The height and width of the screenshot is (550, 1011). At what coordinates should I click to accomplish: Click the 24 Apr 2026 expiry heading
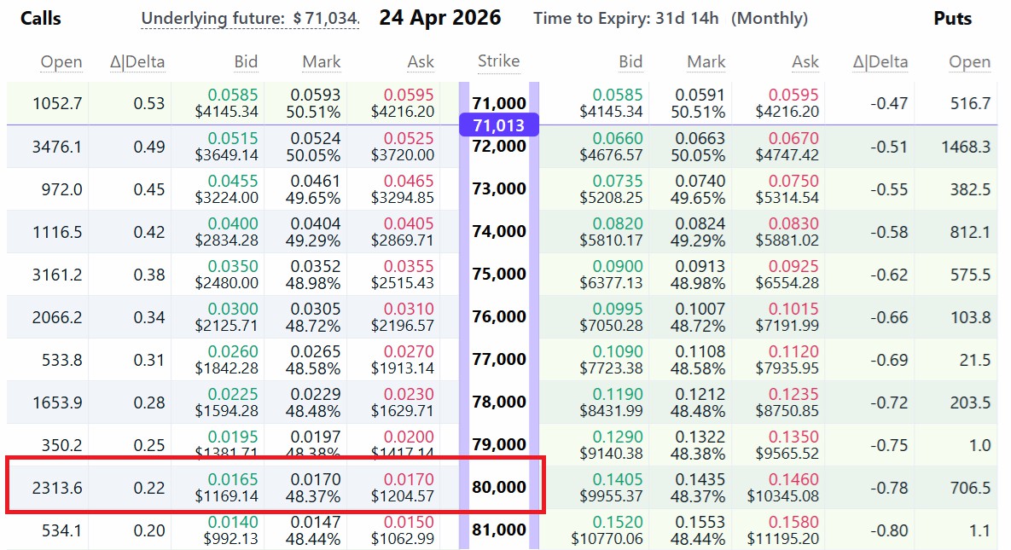(x=440, y=18)
